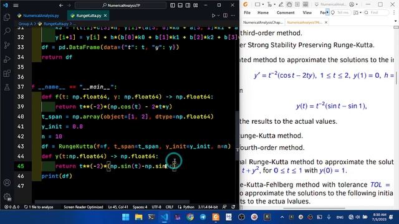Go back using the navigation arrow
The width and height of the screenshot is (399, 224).
pyautogui.click(x=61, y=5)
